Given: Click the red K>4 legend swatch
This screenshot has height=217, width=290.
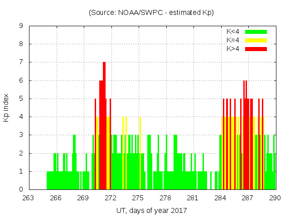Looking at the screenshot, I should (256, 49).
